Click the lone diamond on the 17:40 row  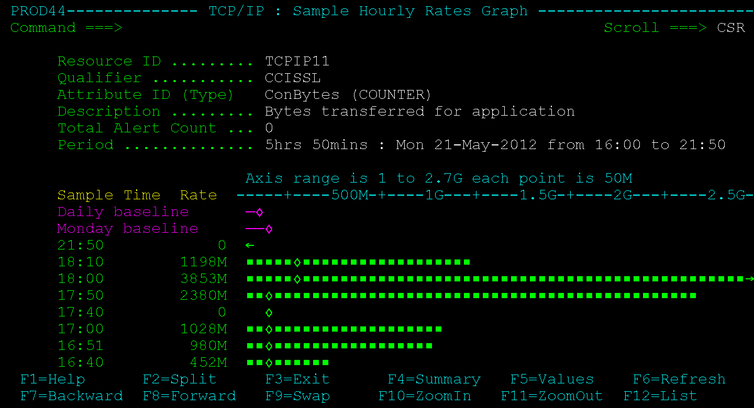[x=269, y=312]
